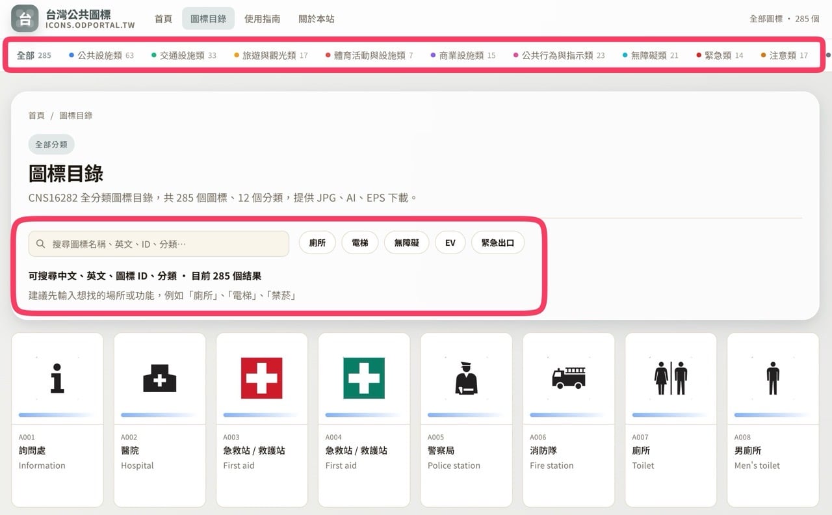The height and width of the screenshot is (515, 832).
Task: Filter by 公共設施類 category
Action: coord(101,56)
